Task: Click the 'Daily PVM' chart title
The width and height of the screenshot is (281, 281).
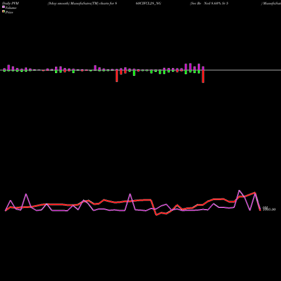Action: pyautogui.click(x=11, y=3)
